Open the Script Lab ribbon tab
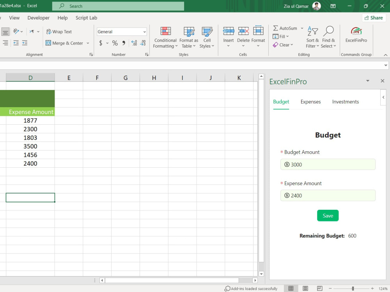 (x=86, y=18)
